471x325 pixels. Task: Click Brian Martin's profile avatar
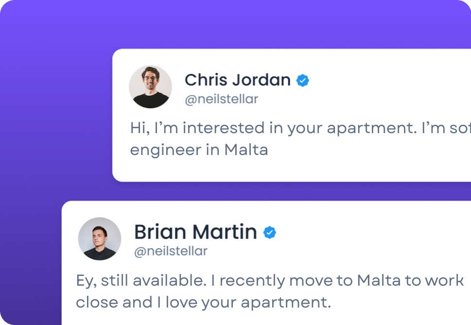pyautogui.click(x=100, y=239)
